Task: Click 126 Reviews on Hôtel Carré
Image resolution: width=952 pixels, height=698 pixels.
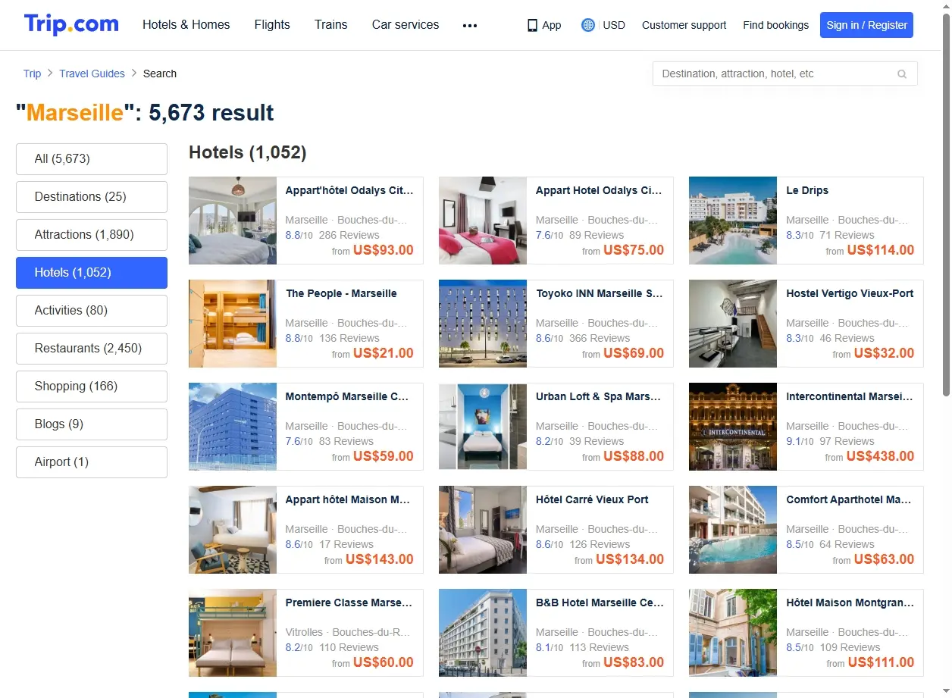Action: coord(600,544)
